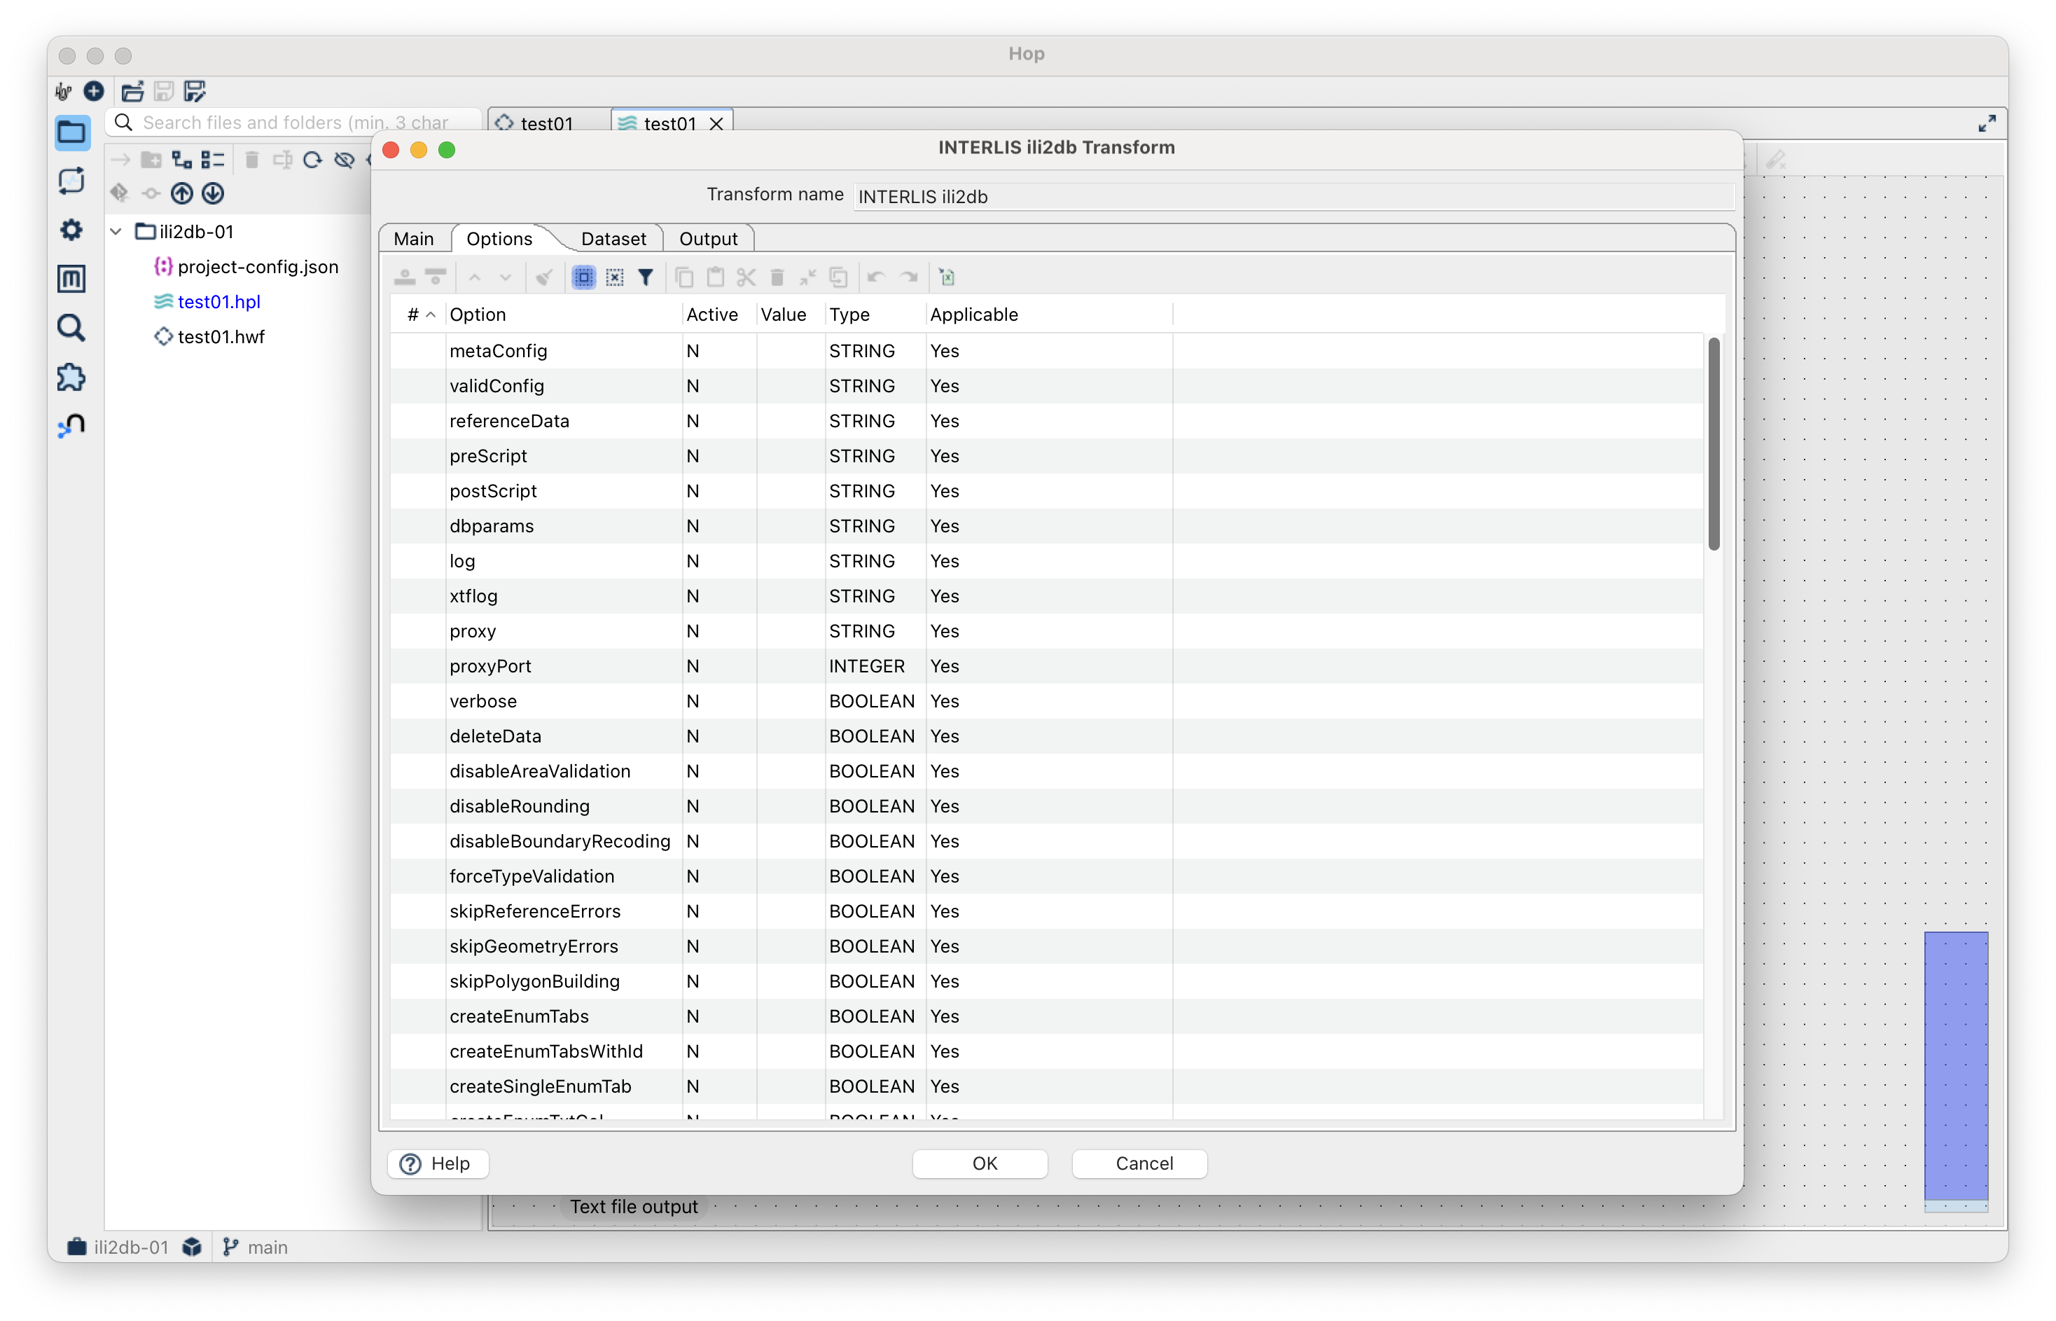Click the Option column header

(564, 314)
